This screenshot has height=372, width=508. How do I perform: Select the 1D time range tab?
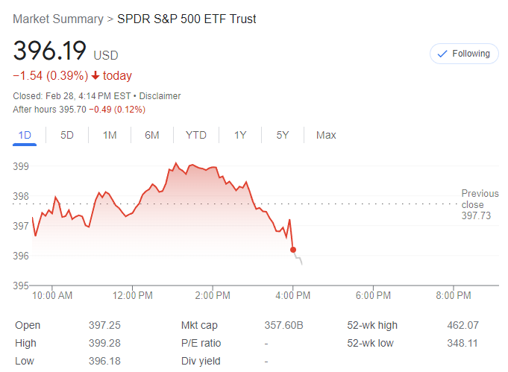click(25, 135)
